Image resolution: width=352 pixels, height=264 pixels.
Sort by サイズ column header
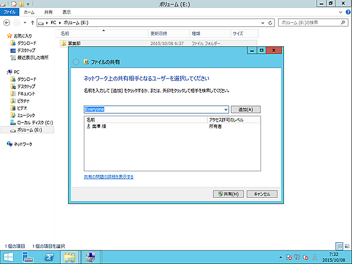pyautogui.click(x=245, y=33)
